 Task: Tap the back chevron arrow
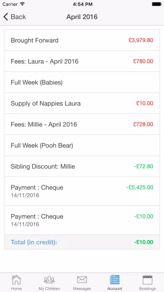tap(6, 17)
